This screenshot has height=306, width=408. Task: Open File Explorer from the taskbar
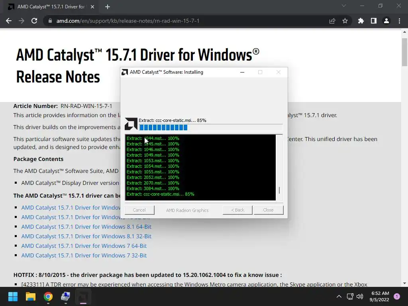30,296
